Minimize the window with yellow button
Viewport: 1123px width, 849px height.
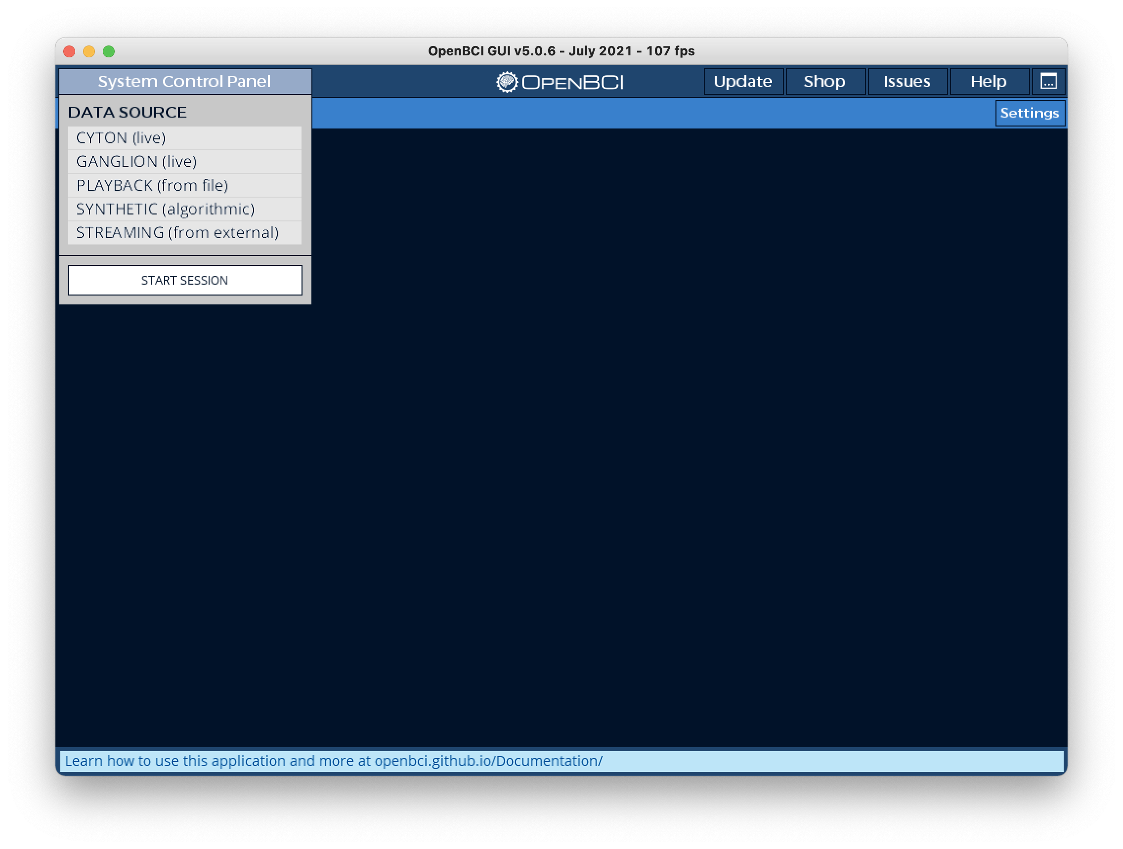pyautogui.click(x=88, y=51)
